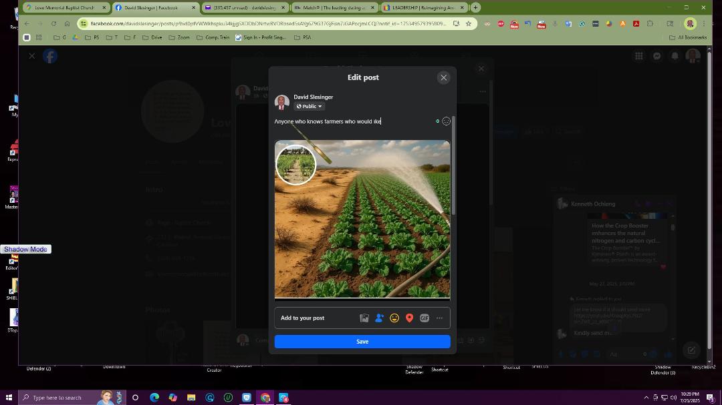
Task: Select the farm irrigation image in the post
Action: [x=362, y=220]
